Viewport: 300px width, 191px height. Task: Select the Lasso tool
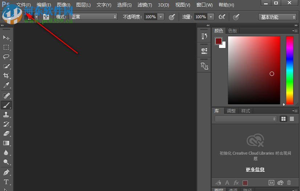tap(6, 56)
